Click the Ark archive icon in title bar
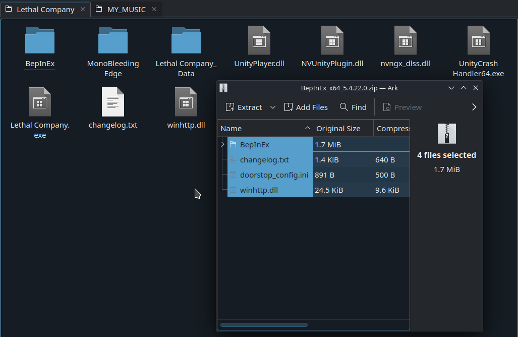The width and height of the screenshot is (518, 337). 223,88
